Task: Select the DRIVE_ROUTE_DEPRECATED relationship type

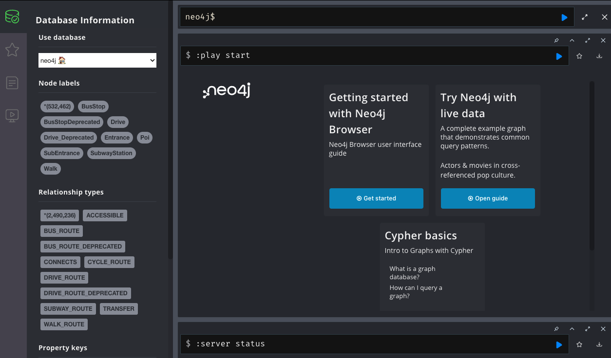Action: 86,293
